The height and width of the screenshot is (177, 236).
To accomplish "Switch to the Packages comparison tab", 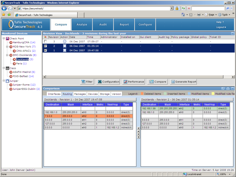I will (80, 94).
